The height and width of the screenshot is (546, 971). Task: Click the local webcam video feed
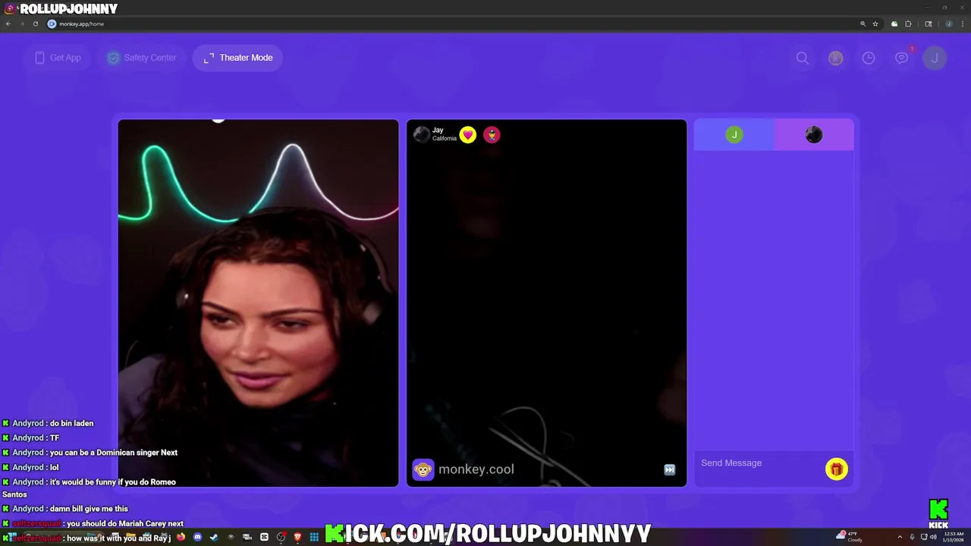click(x=258, y=303)
